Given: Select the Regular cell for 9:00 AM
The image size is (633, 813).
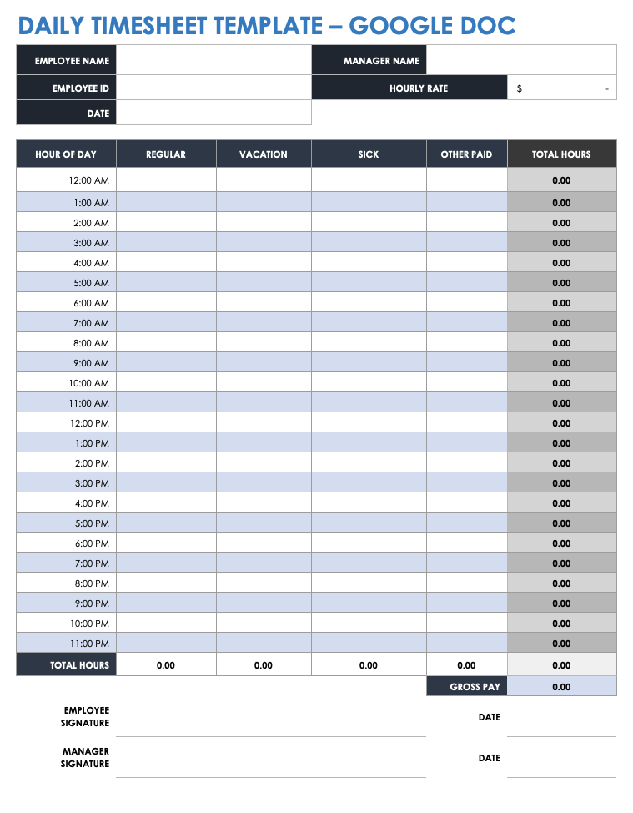Looking at the screenshot, I should tap(166, 363).
